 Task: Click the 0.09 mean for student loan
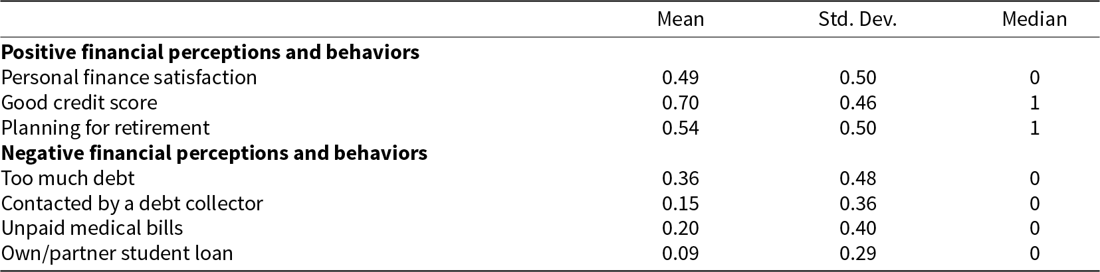tap(681, 253)
